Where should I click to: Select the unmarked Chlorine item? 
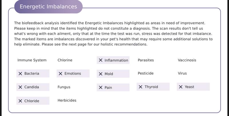(x=65, y=60)
